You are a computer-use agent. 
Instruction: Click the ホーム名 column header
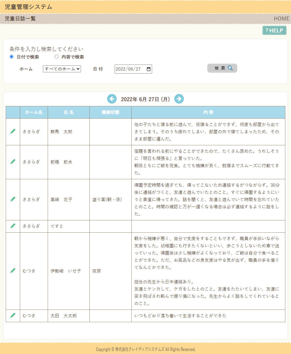click(x=34, y=112)
